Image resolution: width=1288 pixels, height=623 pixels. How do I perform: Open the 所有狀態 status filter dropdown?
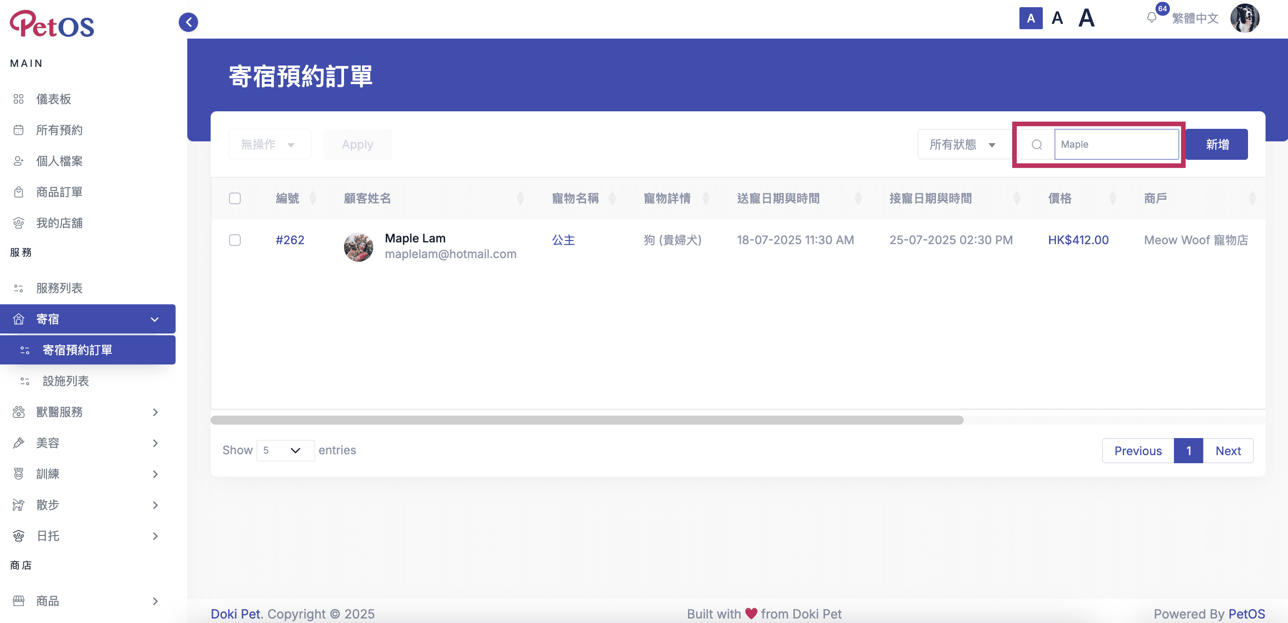pyautogui.click(x=965, y=145)
